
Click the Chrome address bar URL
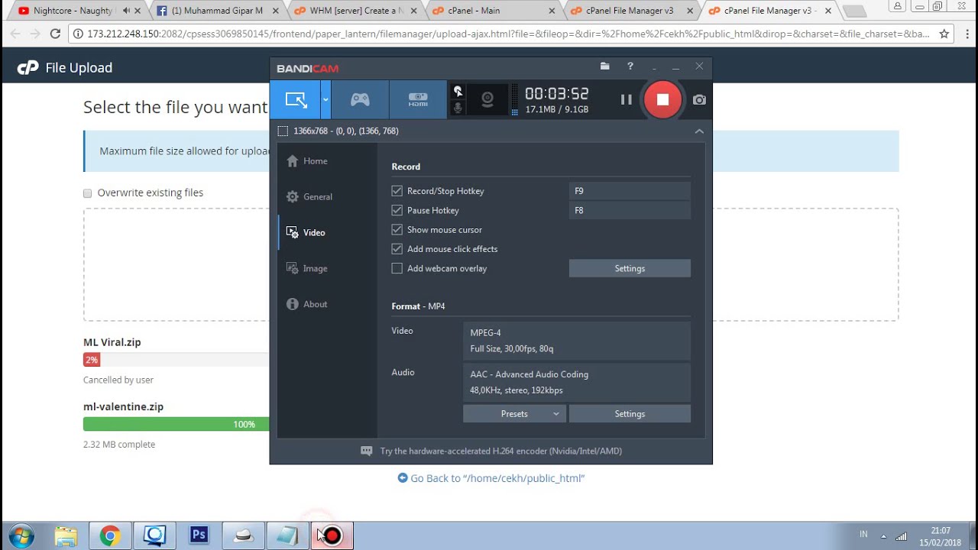508,34
